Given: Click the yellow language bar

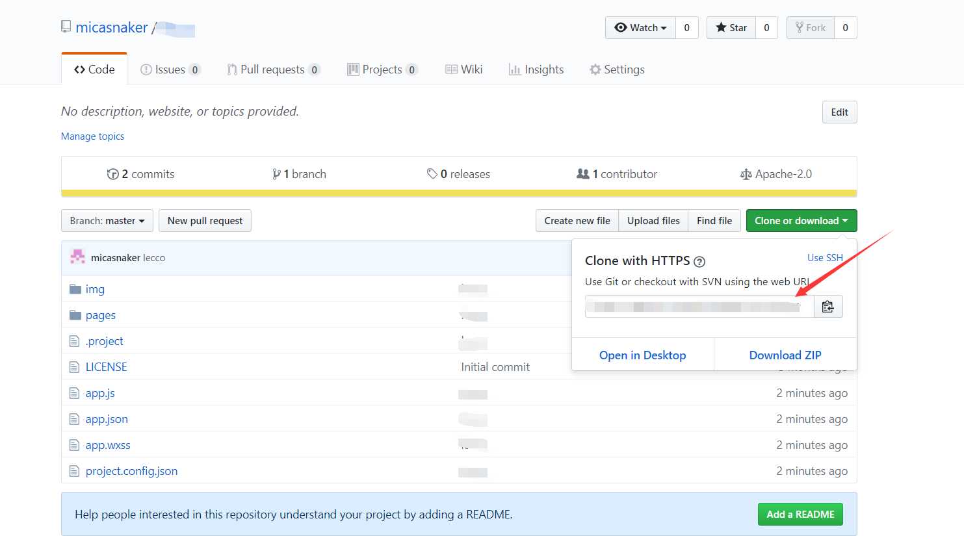Looking at the screenshot, I should (459, 193).
